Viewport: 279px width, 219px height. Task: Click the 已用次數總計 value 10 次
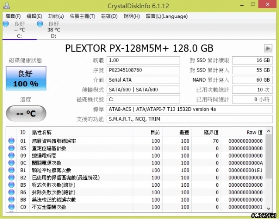click(252, 90)
